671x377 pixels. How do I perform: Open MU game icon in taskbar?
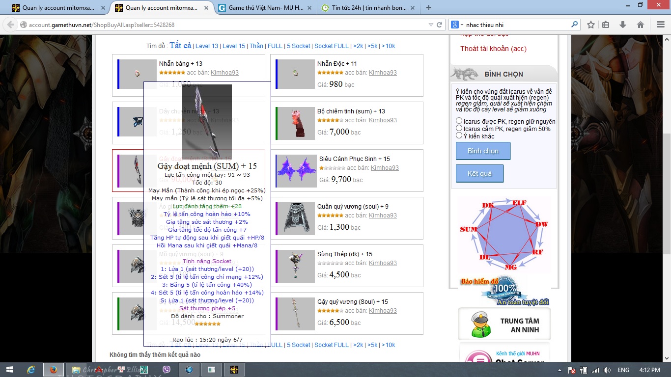point(234,370)
